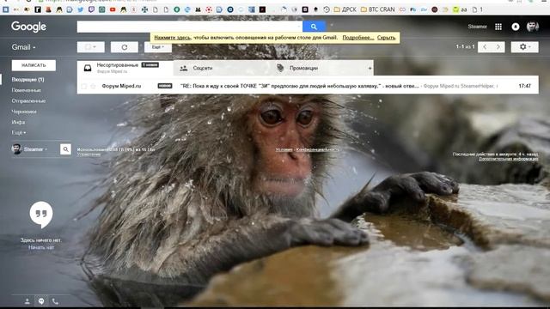
Task: Open the Инфа label
Action: pyautogui.click(x=18, y=122)
